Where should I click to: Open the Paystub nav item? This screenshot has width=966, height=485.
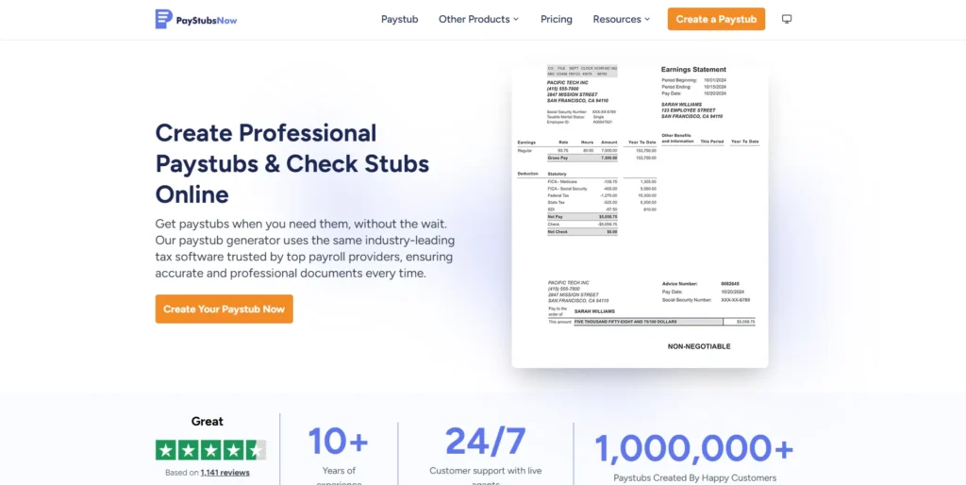399,19
